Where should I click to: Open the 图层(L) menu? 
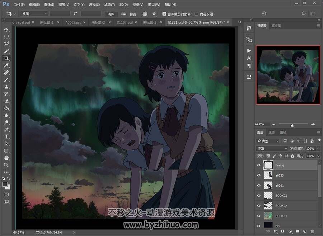click(64, 4)
